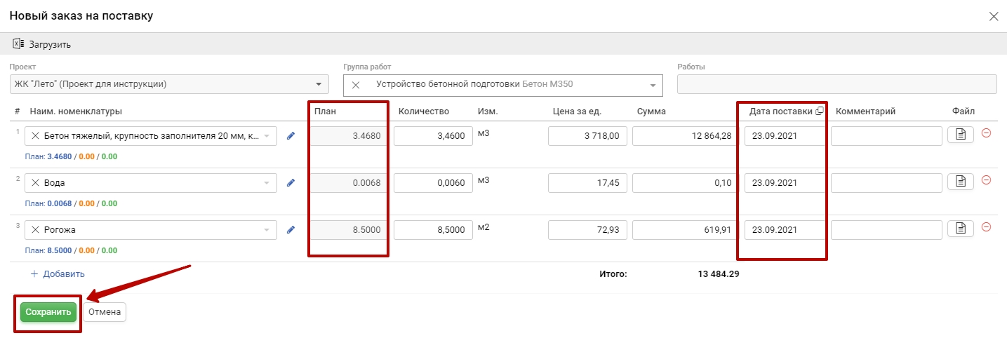Attach file to the Вода row
Viewport: 1007px width, 338px height.
961,182
